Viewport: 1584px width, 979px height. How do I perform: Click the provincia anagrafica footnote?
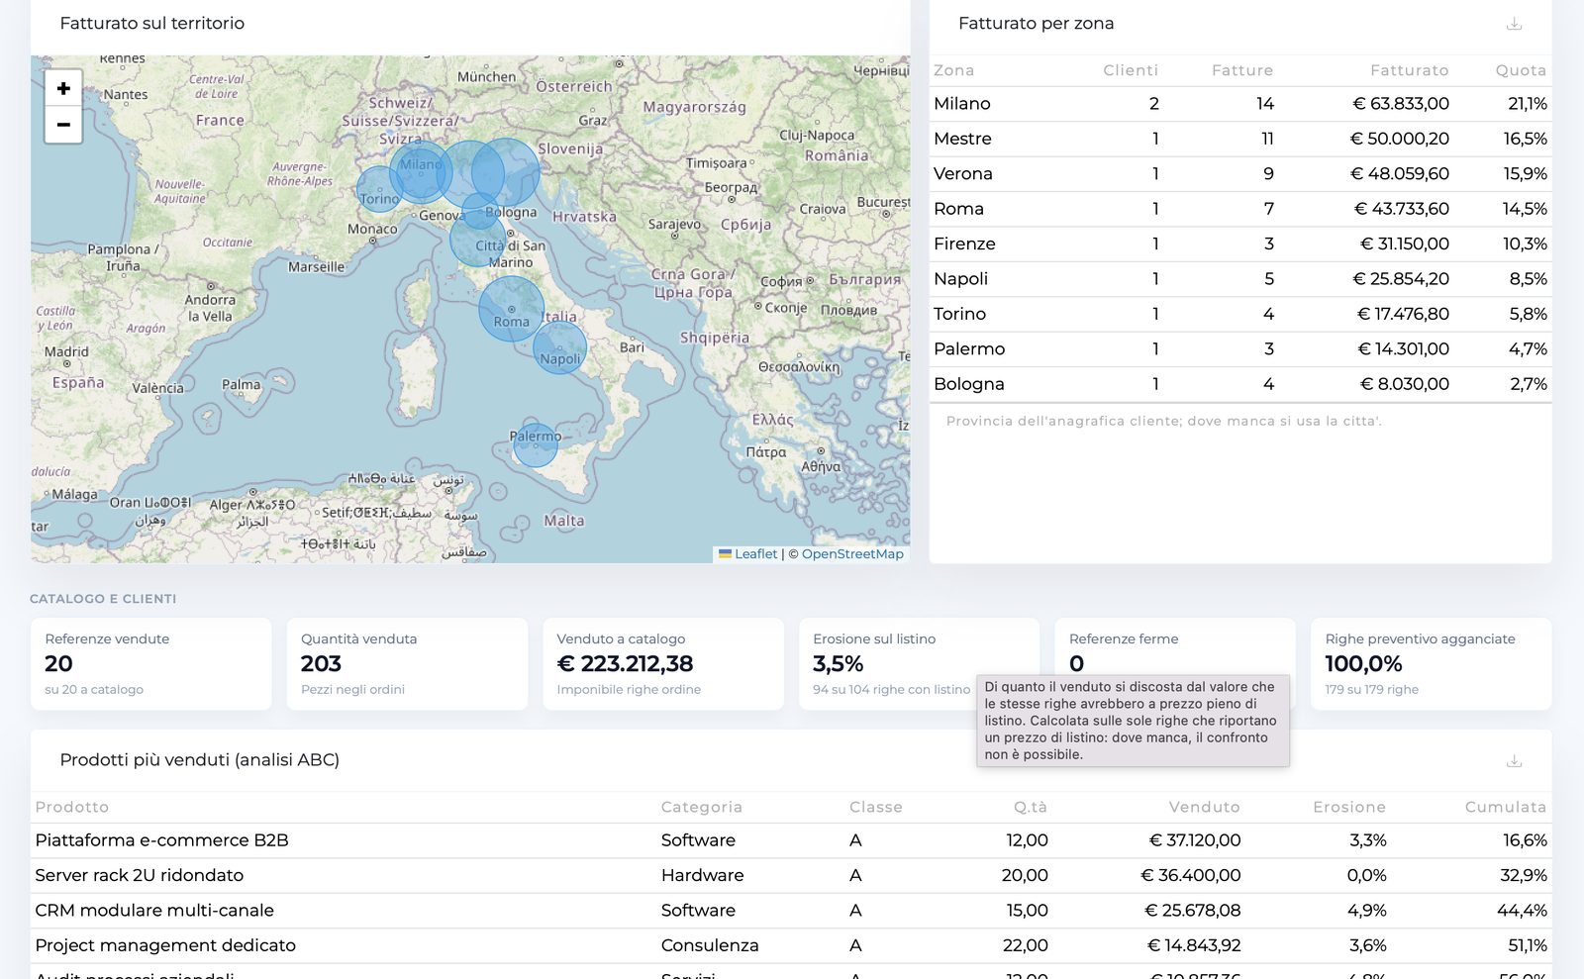[x=1164, y=422]
